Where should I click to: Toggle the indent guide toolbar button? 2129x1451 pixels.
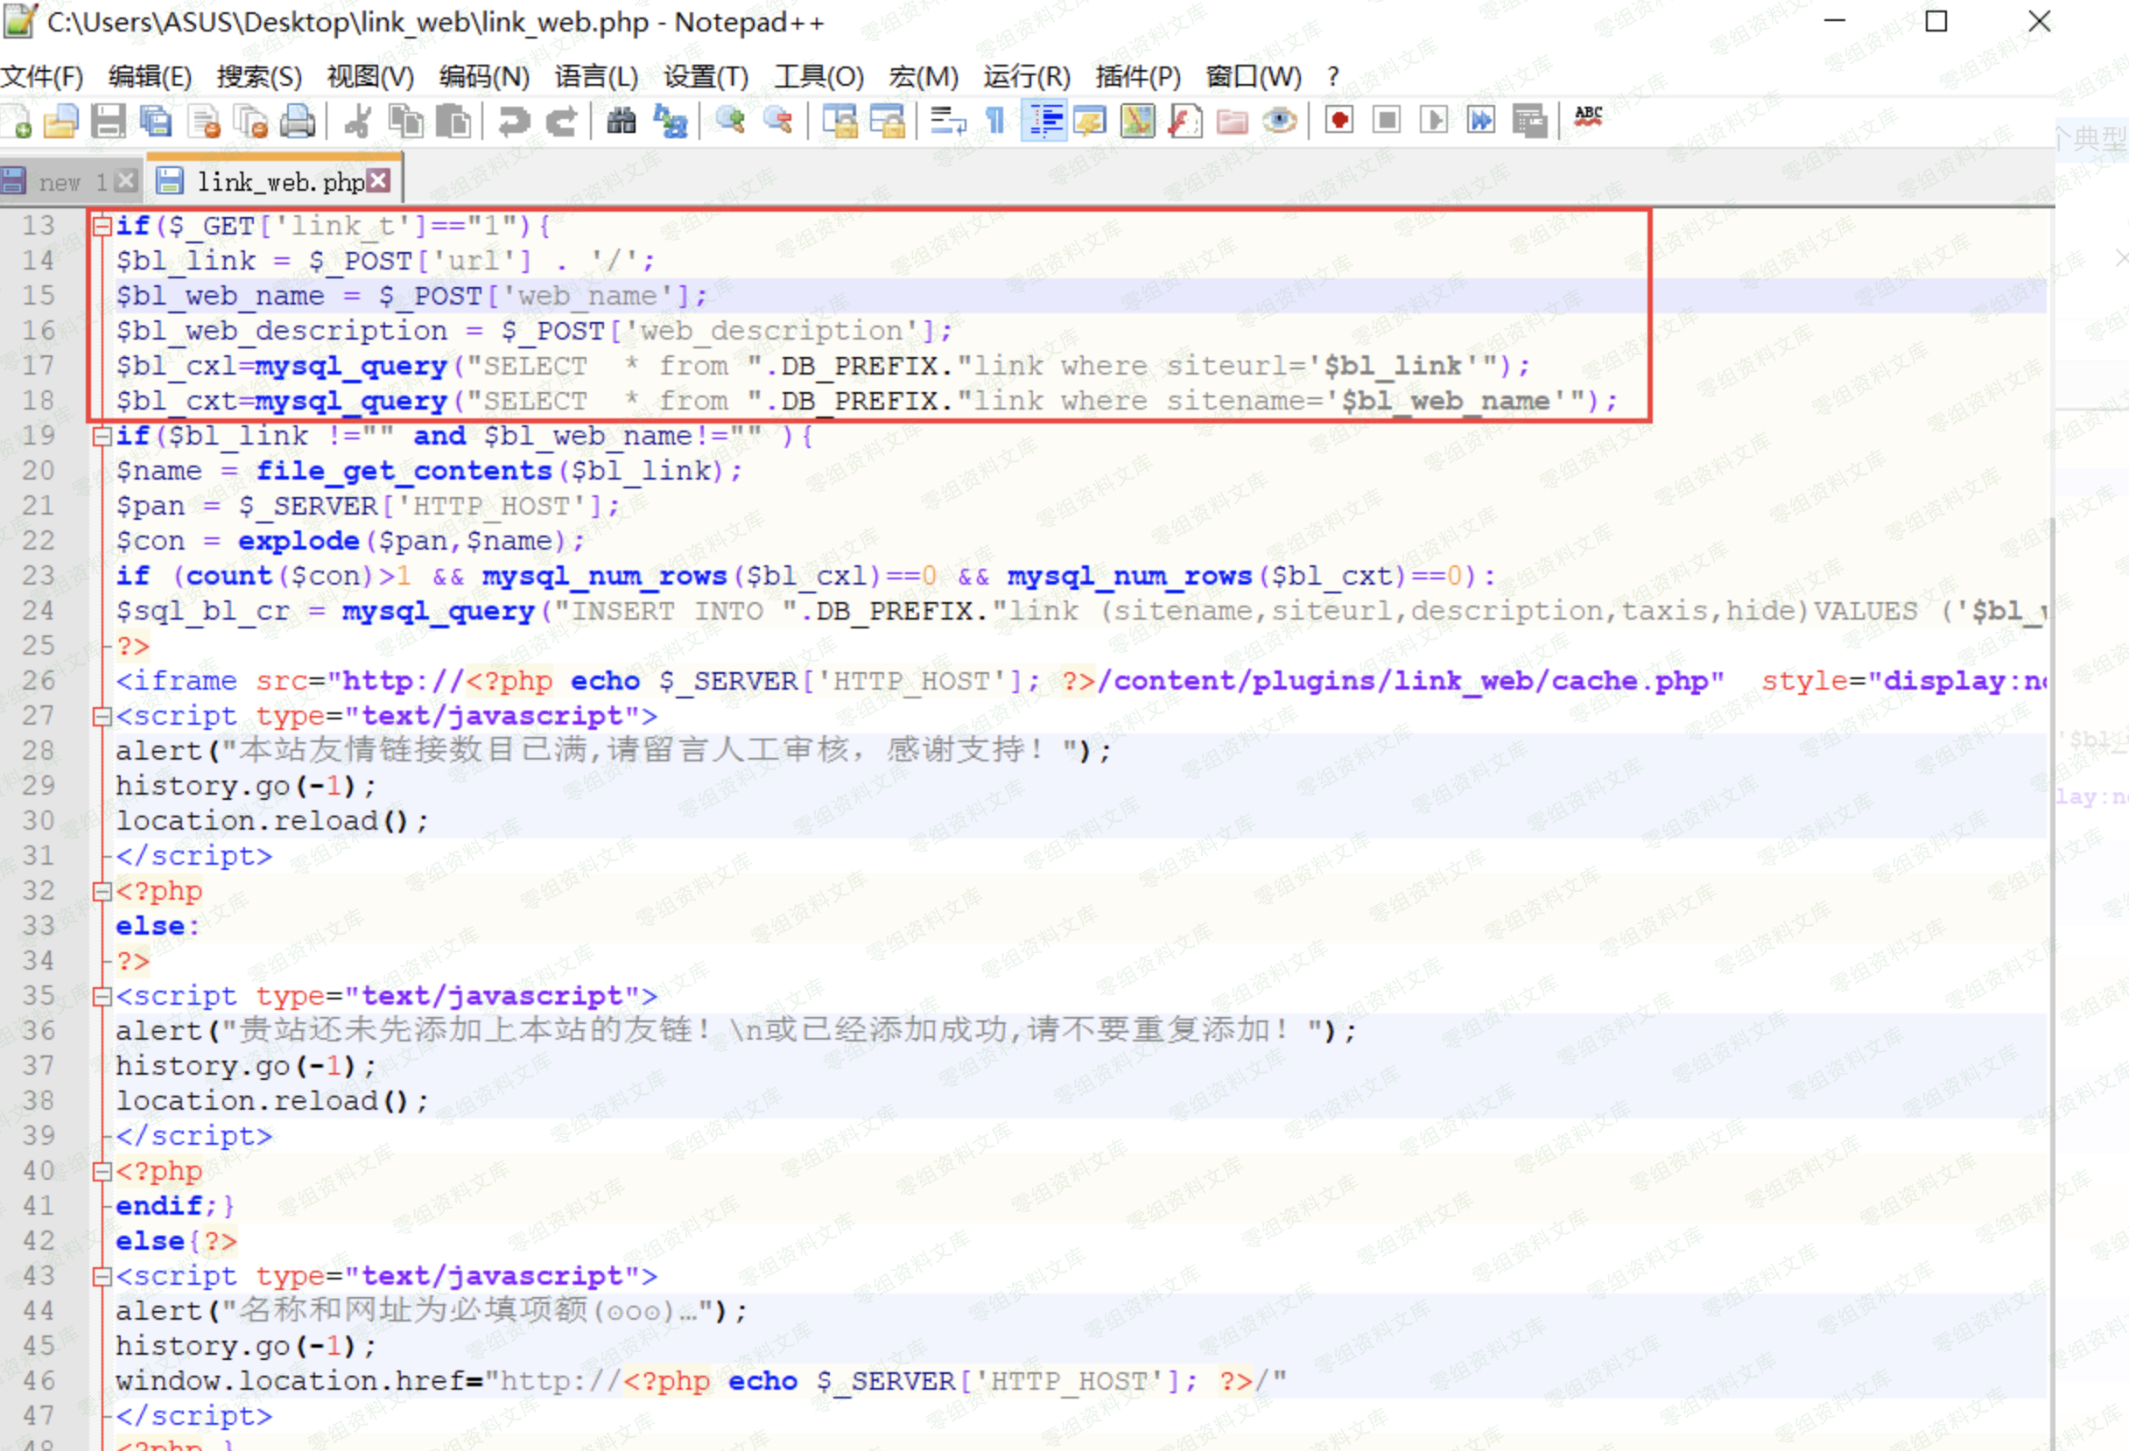tap(1044, 121)
